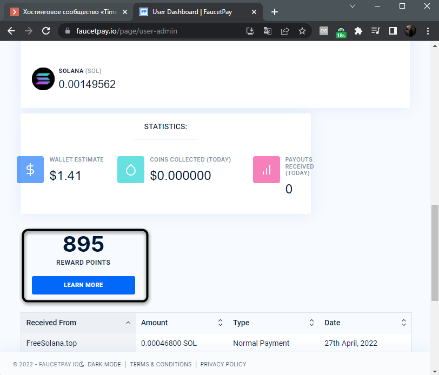Open the Terms & Conditions link
Viewport: 439px width, 375px height.
click(161, 364)
